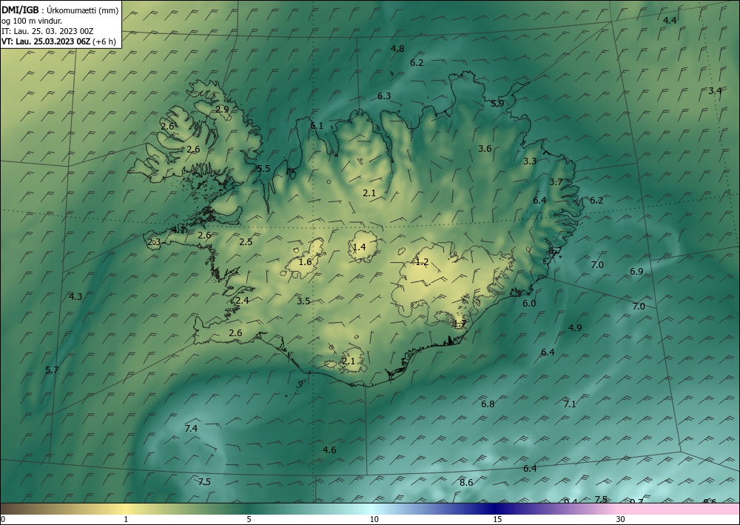740x525 pixels.
Task: Click the value 2.3 at Snæfellsnes tip
Action: (155, 242)
